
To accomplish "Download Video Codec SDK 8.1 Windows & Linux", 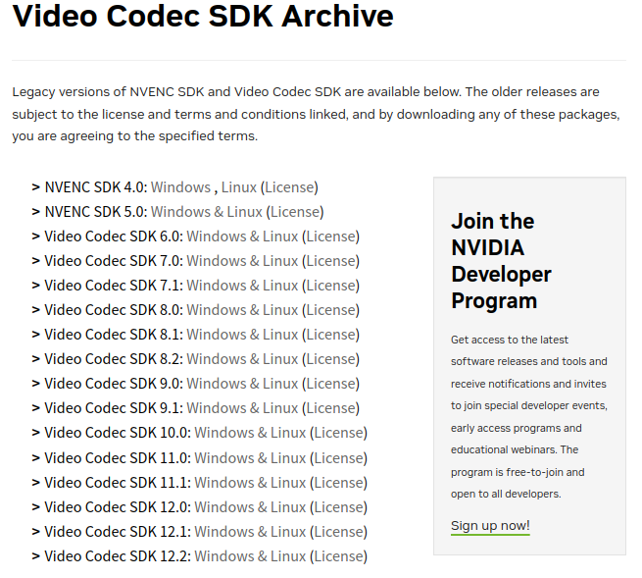I will click(x=242, y=335).
